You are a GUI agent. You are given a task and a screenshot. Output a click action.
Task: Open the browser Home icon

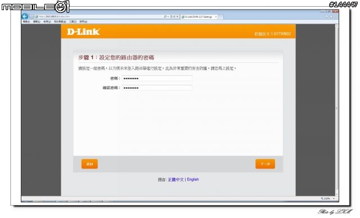(326, 16)
